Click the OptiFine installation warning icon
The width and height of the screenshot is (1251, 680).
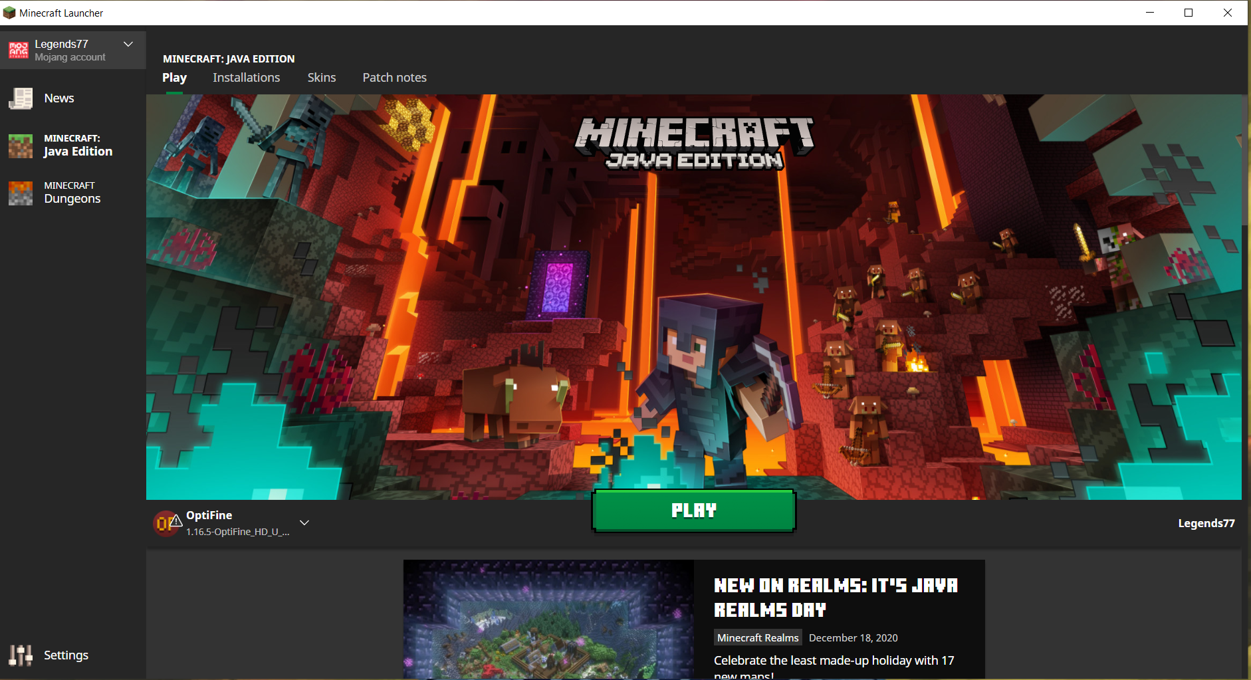point(175,520)
